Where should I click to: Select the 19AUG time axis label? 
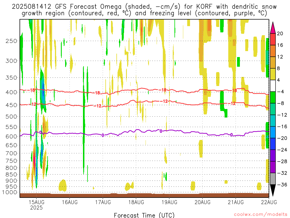click(169, 202)
